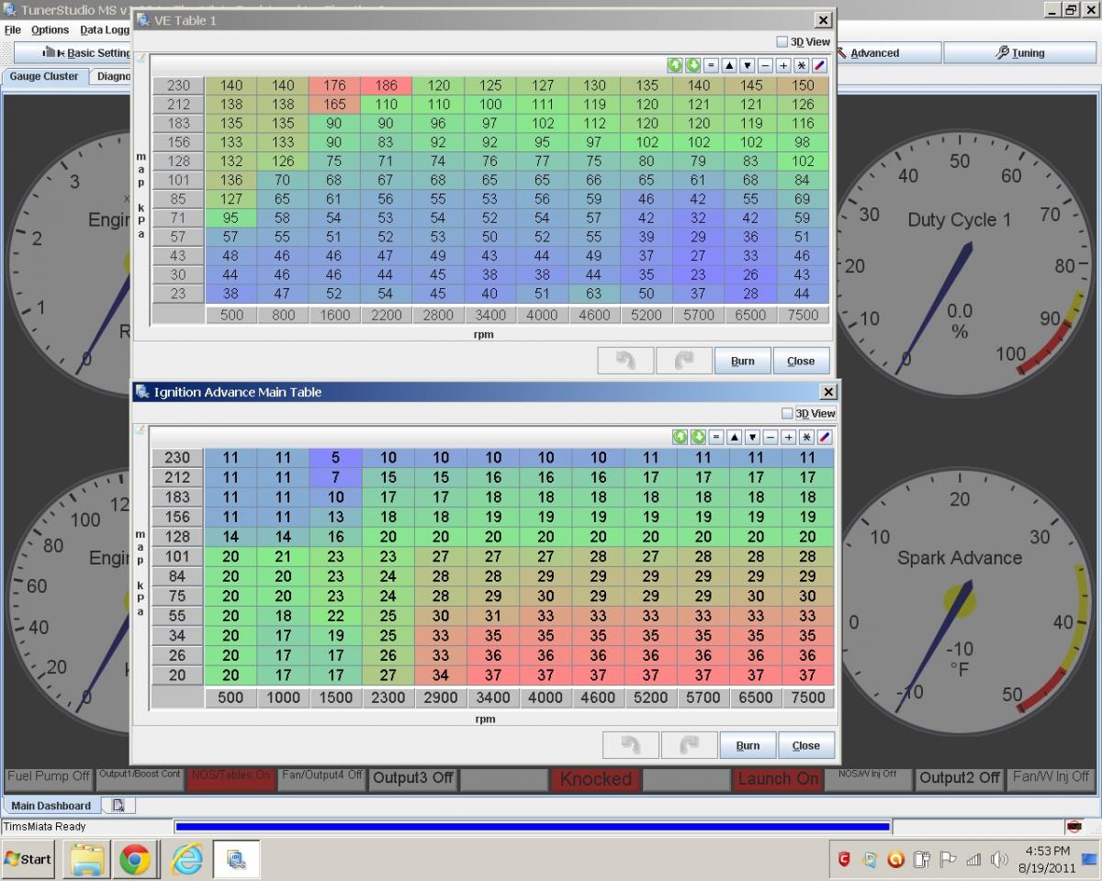
Task: Open the Options menu
Action: pos(50,30)
